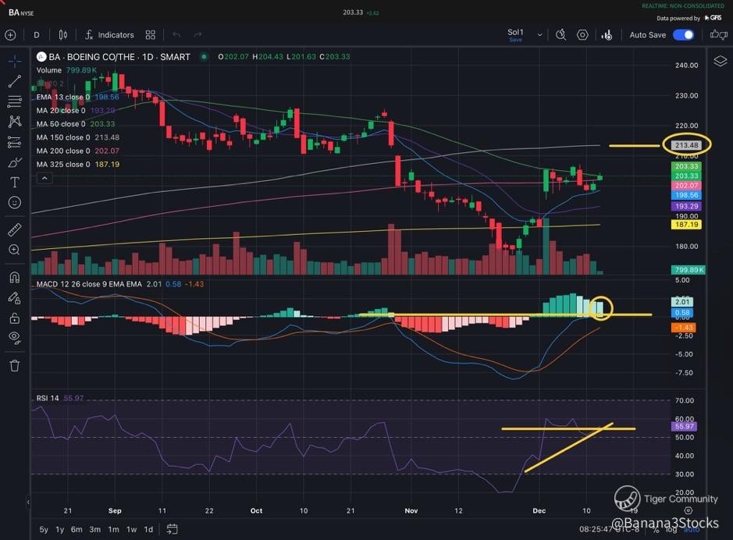Image resolution: width=733 pixels, height=540 pixels.
Task: Select the 5y time range
Action: point(44,529)
